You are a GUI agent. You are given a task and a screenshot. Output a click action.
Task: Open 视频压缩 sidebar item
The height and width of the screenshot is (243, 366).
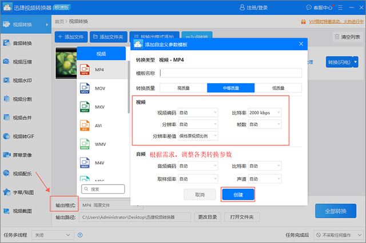point(26,62)
